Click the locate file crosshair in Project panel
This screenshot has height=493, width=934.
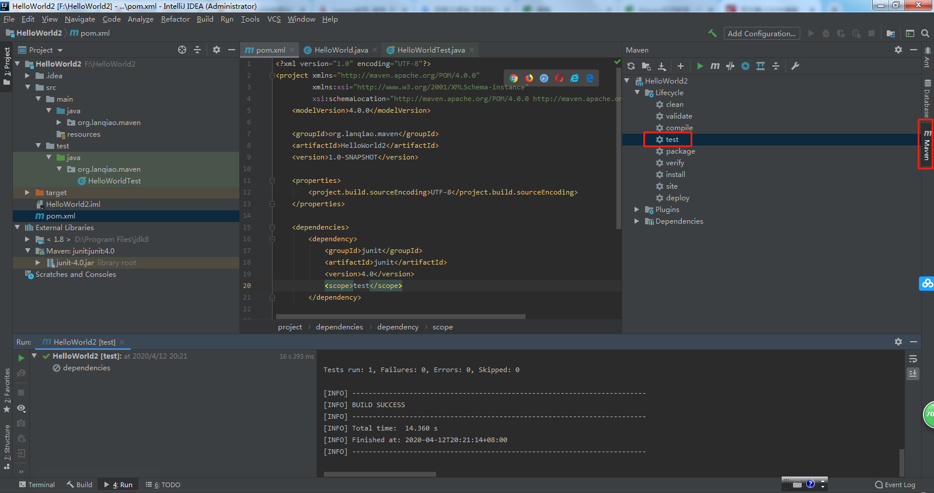[x=182, y=50]
